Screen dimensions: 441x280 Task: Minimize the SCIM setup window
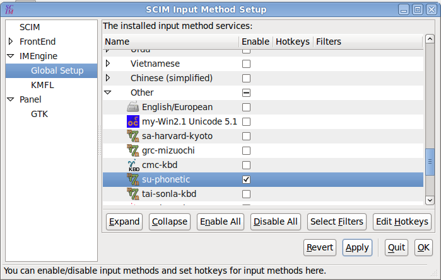pos(404,9)
